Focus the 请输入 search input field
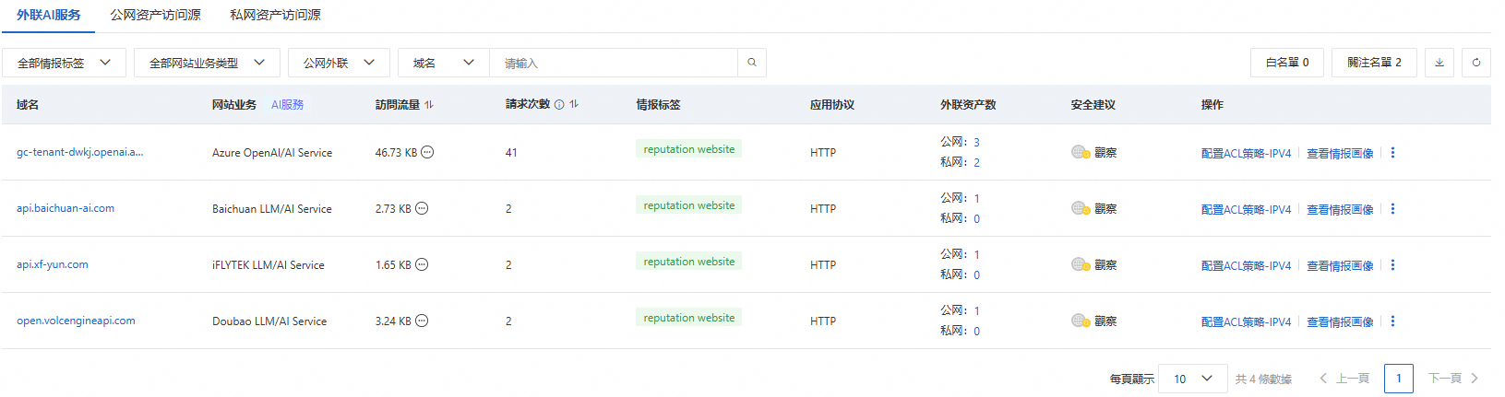Screen dimensions: 1505x397 (614, 63)
